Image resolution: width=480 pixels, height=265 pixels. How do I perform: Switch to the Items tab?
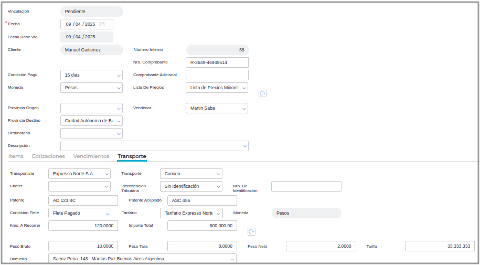click(x=16, y=156)
